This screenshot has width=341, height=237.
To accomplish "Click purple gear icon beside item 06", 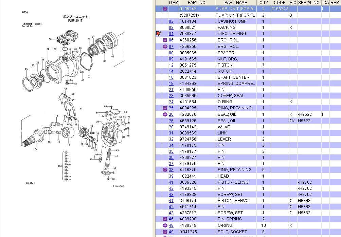I will click(x=165, y=40).
